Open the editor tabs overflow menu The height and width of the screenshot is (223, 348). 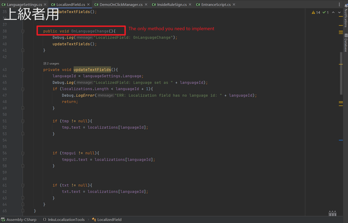point(339,4)
